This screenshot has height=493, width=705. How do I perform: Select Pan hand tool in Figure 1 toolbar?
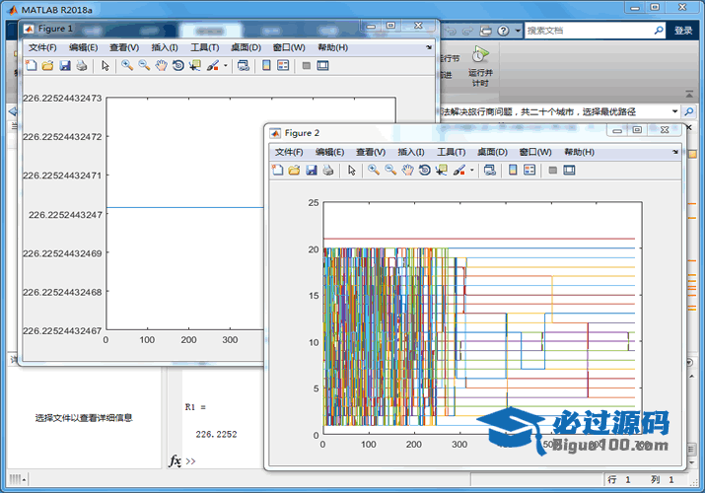click(161, 66)
